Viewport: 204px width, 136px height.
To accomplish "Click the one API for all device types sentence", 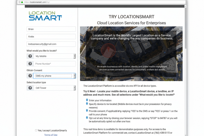I will (x=120, y=86).
